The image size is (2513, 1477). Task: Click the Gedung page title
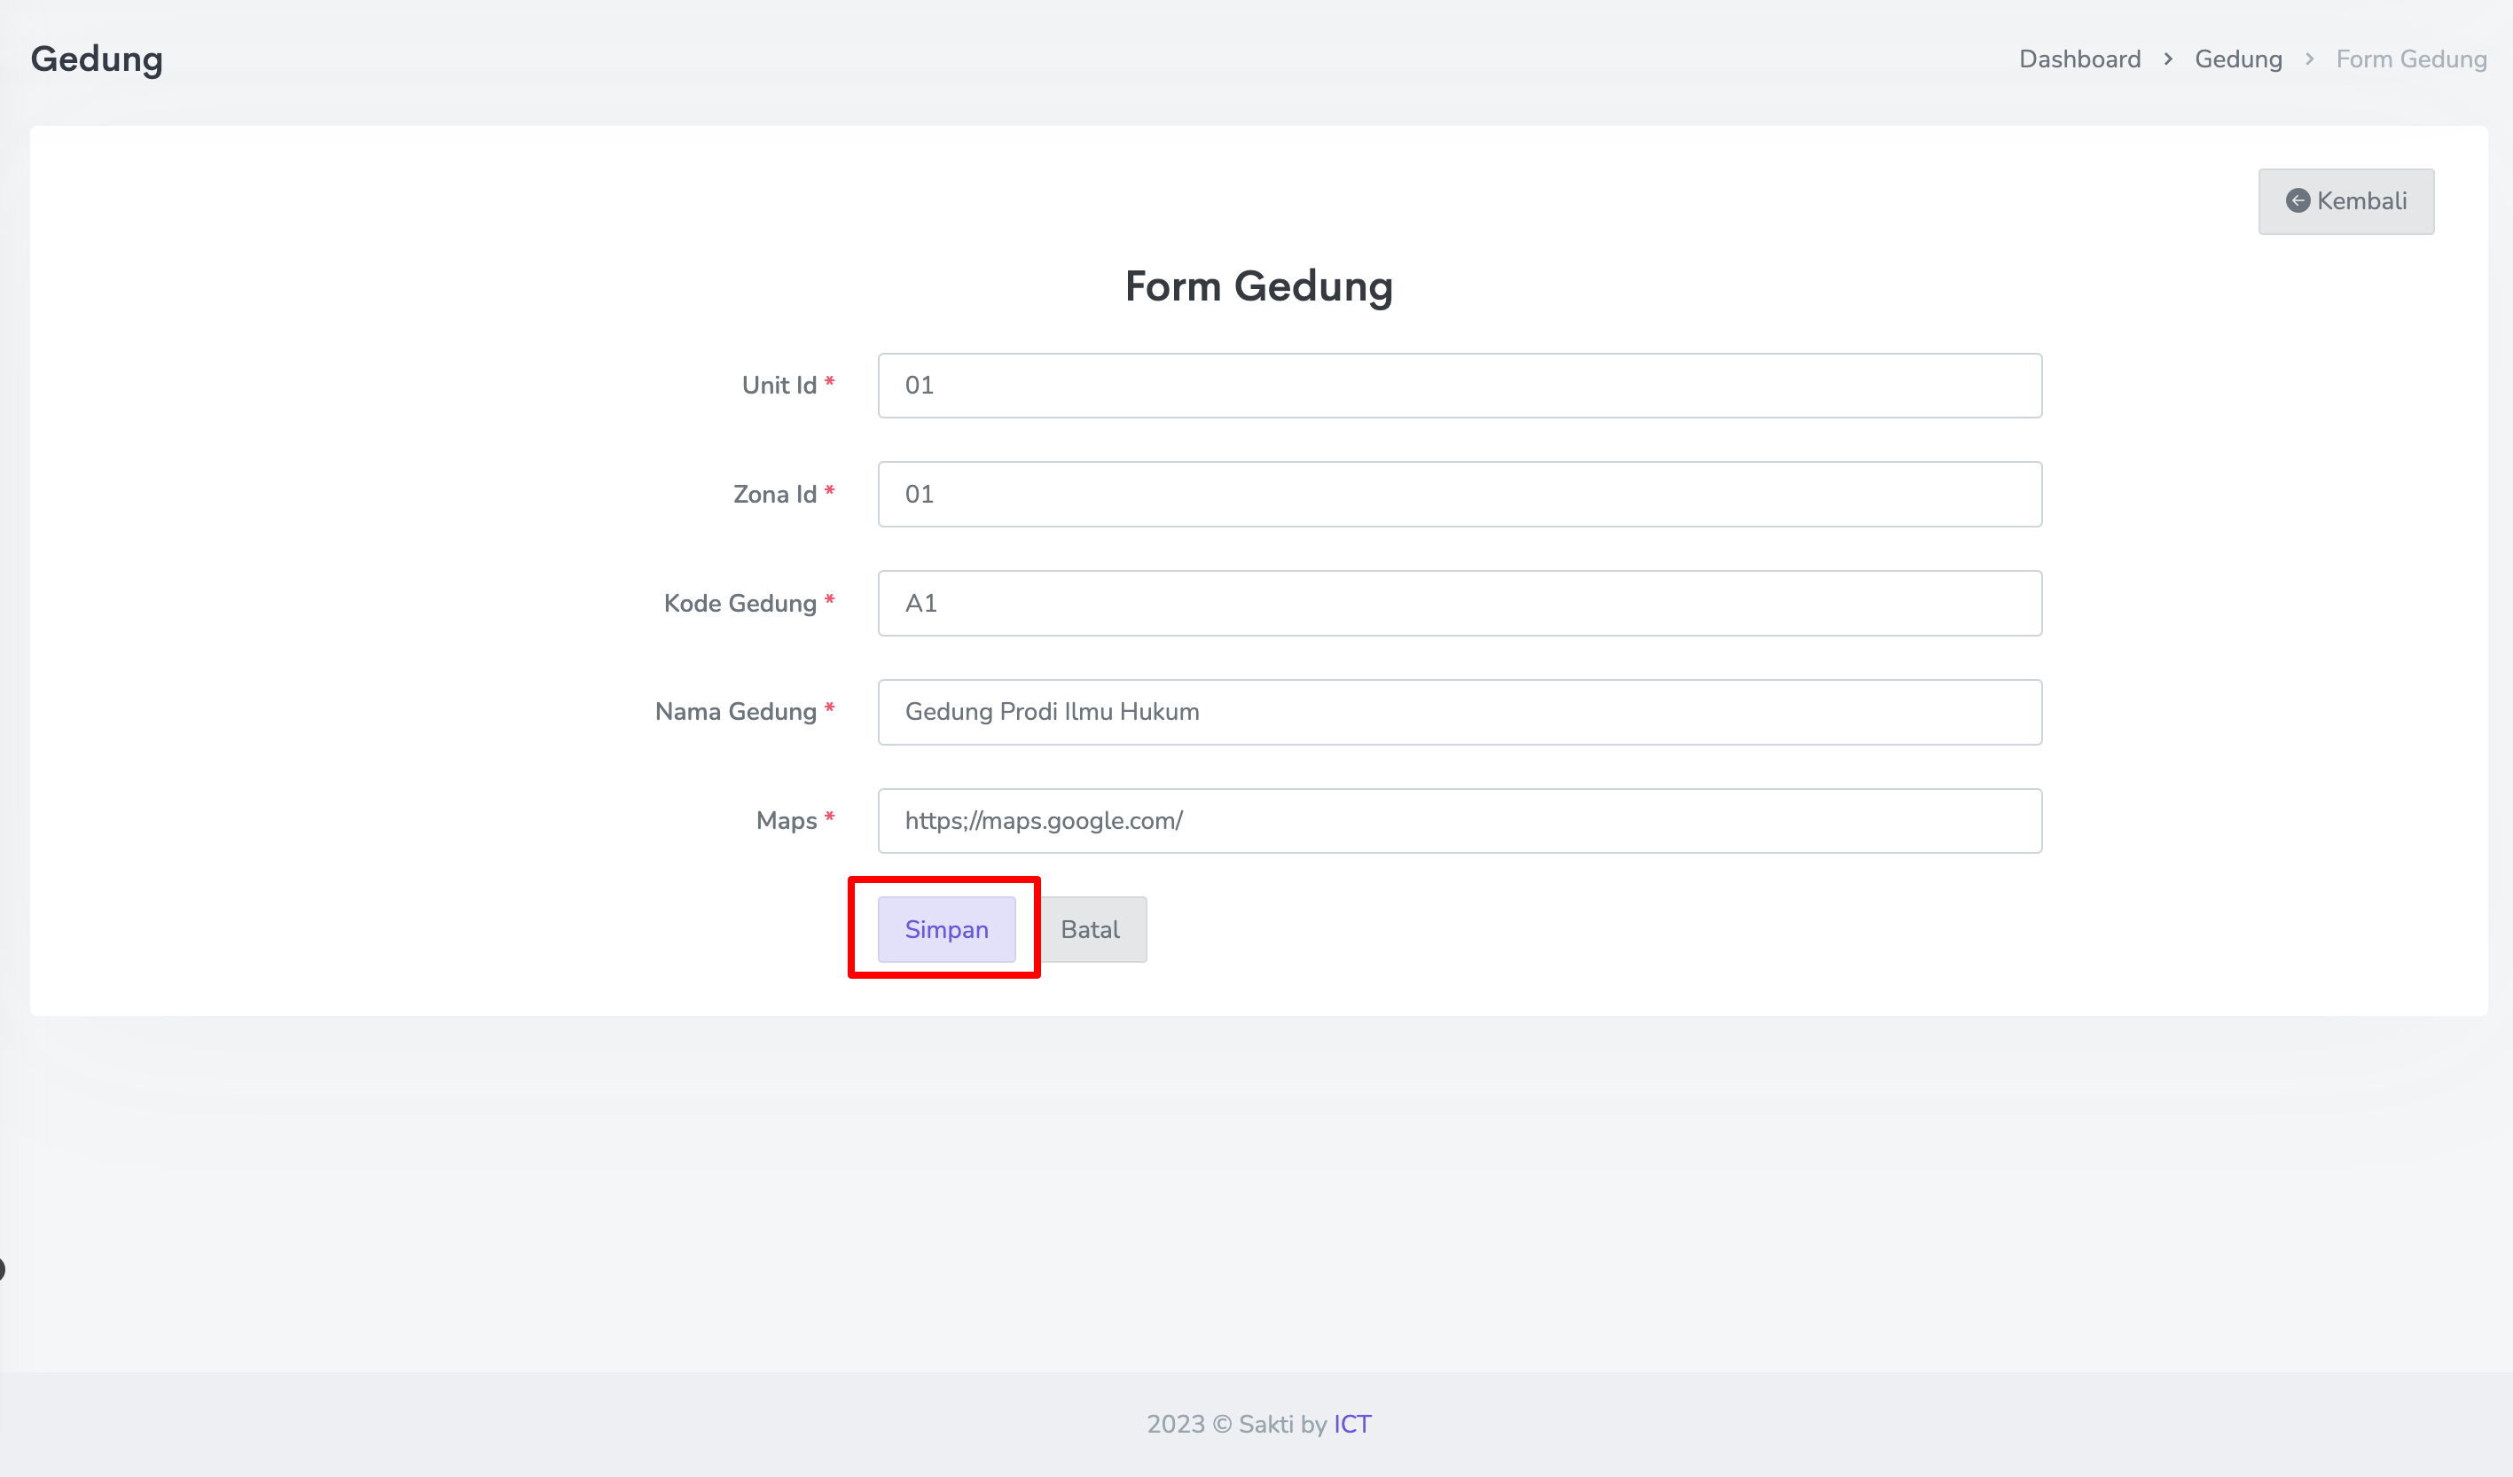click(97, 59)
